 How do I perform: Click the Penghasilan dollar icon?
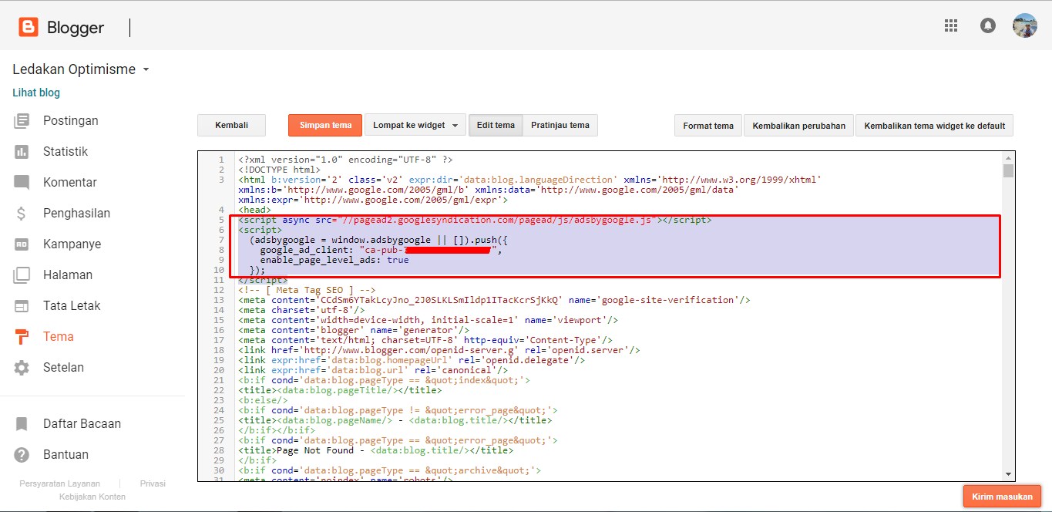click(x=22, y=214)
